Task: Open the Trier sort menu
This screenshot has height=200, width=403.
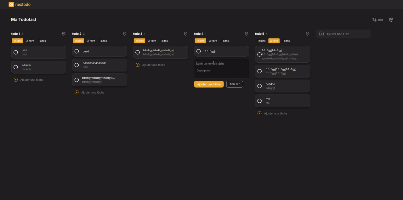Action: tap(377, 20)
